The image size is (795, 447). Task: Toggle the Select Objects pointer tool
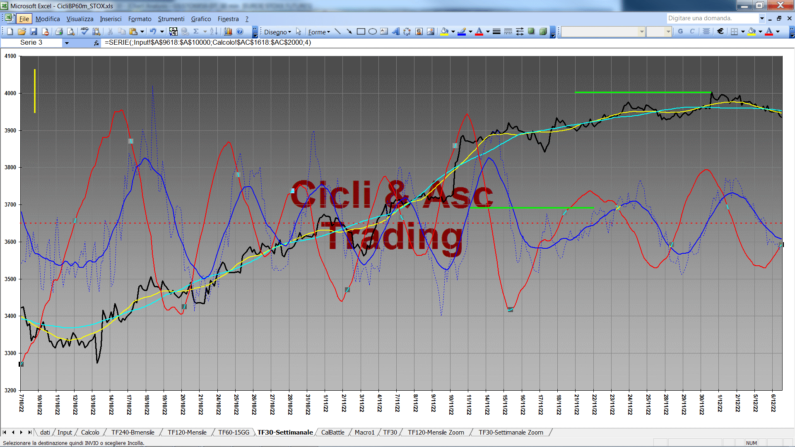299,31
